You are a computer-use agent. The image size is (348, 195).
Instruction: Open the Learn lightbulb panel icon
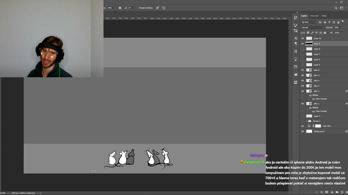pos(296,59)
